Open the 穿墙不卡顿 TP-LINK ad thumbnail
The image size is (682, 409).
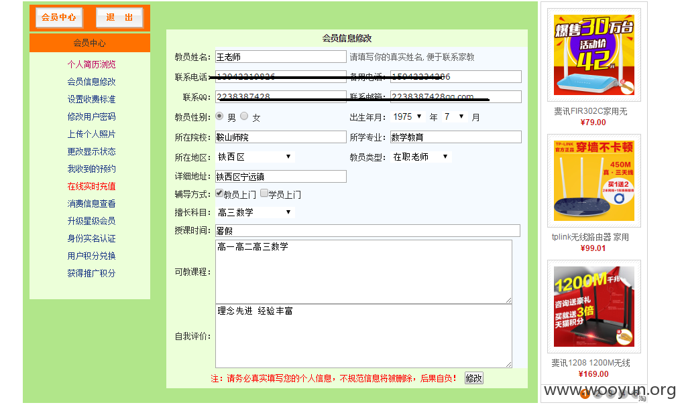pos(593,181)
